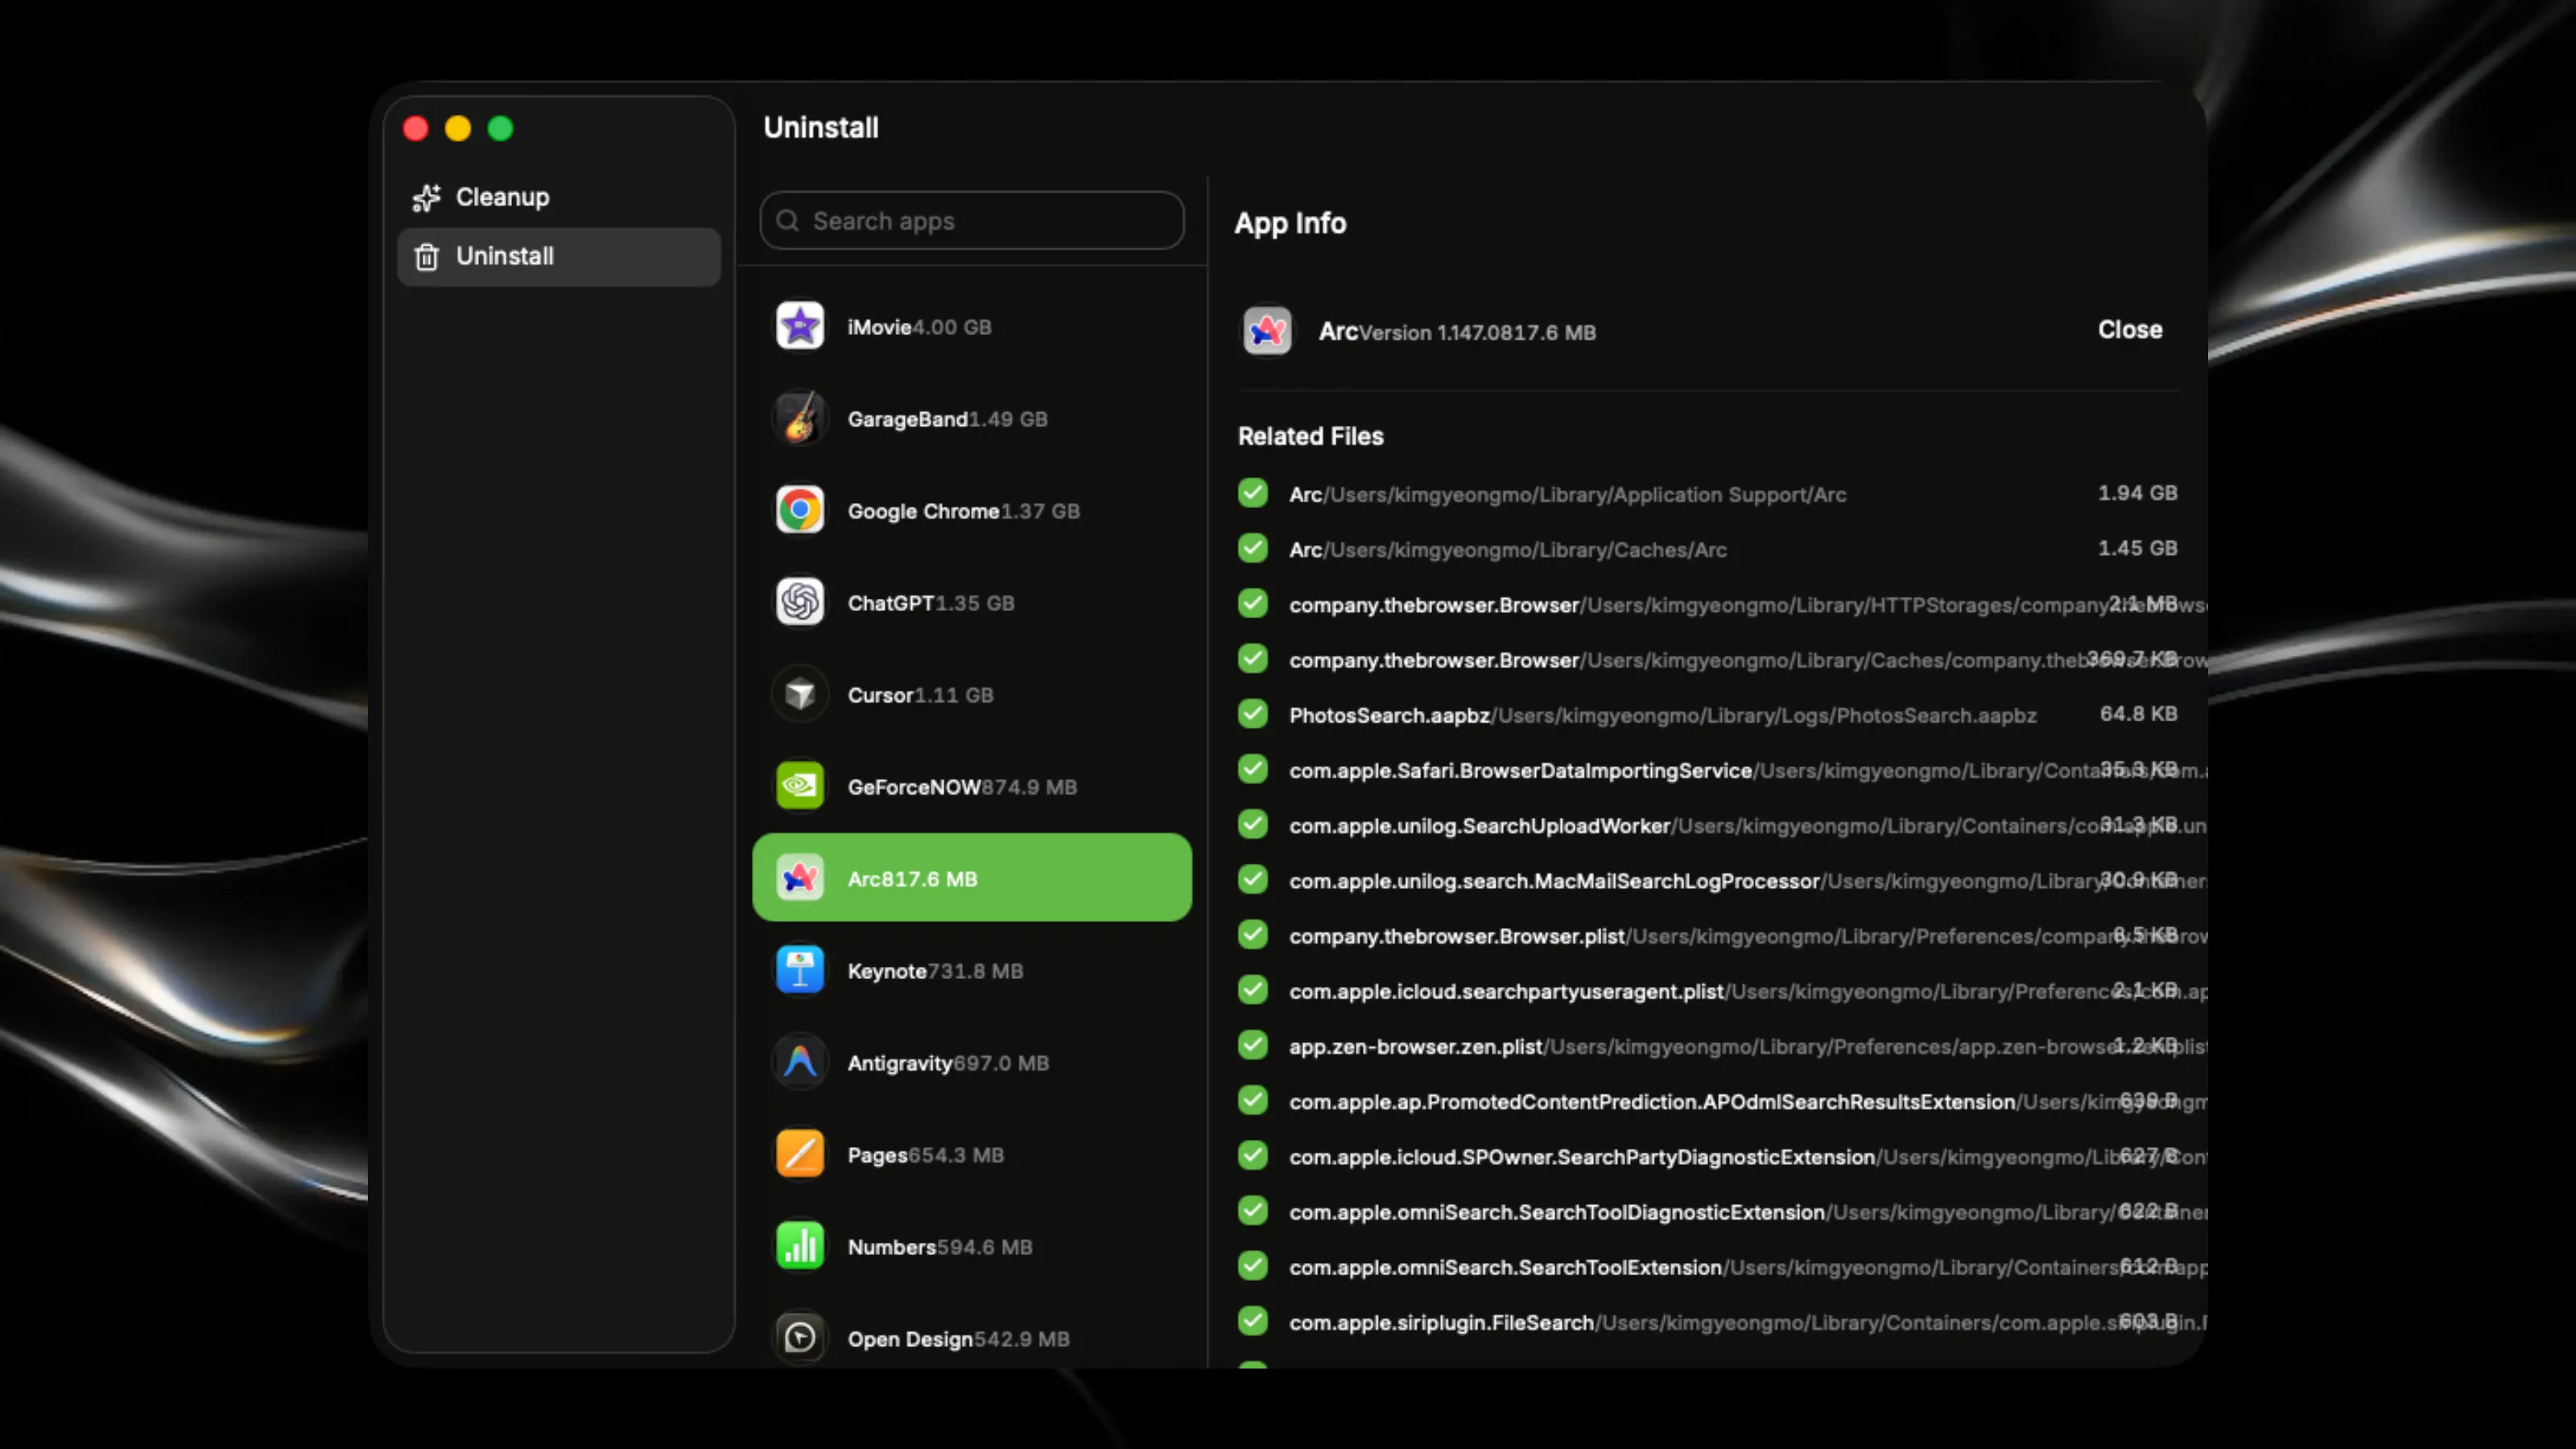Uncheck MacMailSearchLogProcessor checkbox
This screenshot has width=2576, height=1449.
point(1253,879)
